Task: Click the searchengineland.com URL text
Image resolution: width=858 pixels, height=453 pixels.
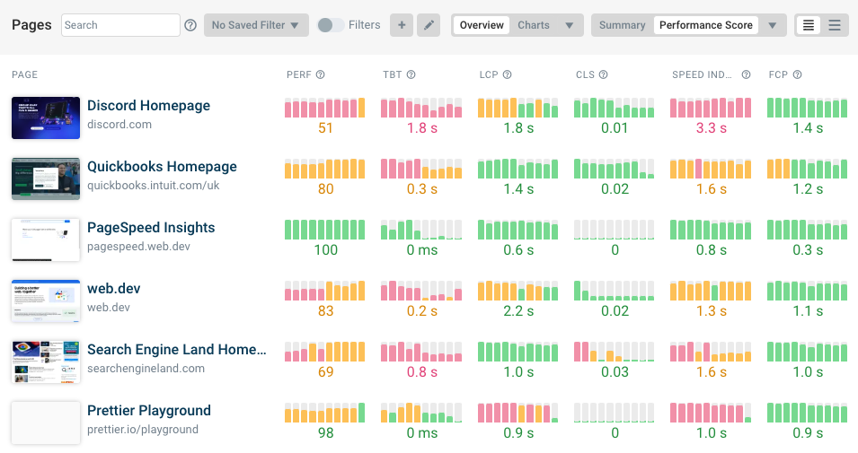Action: pos(146,369)
